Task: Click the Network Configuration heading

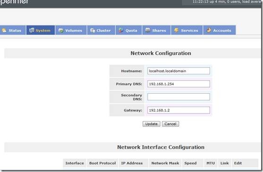Action: 161,53
